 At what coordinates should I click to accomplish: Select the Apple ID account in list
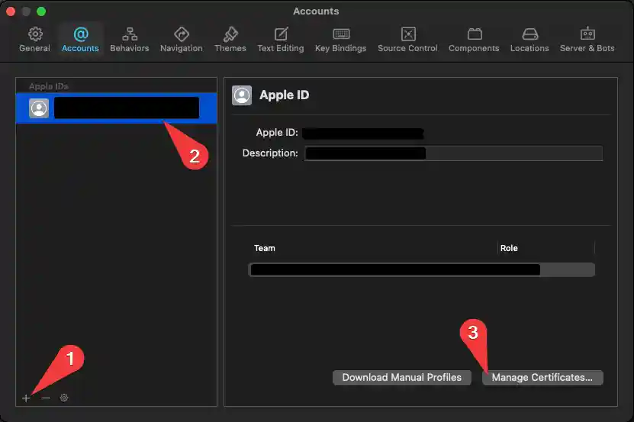click(x=116, y=108)
